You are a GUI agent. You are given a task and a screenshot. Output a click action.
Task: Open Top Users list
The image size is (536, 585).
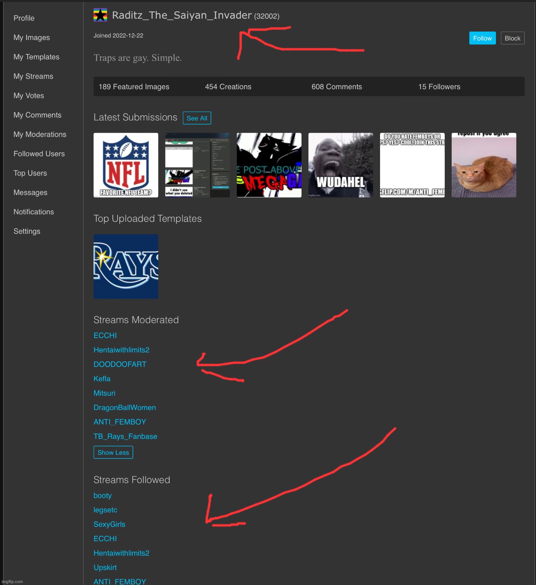(30, 173)
